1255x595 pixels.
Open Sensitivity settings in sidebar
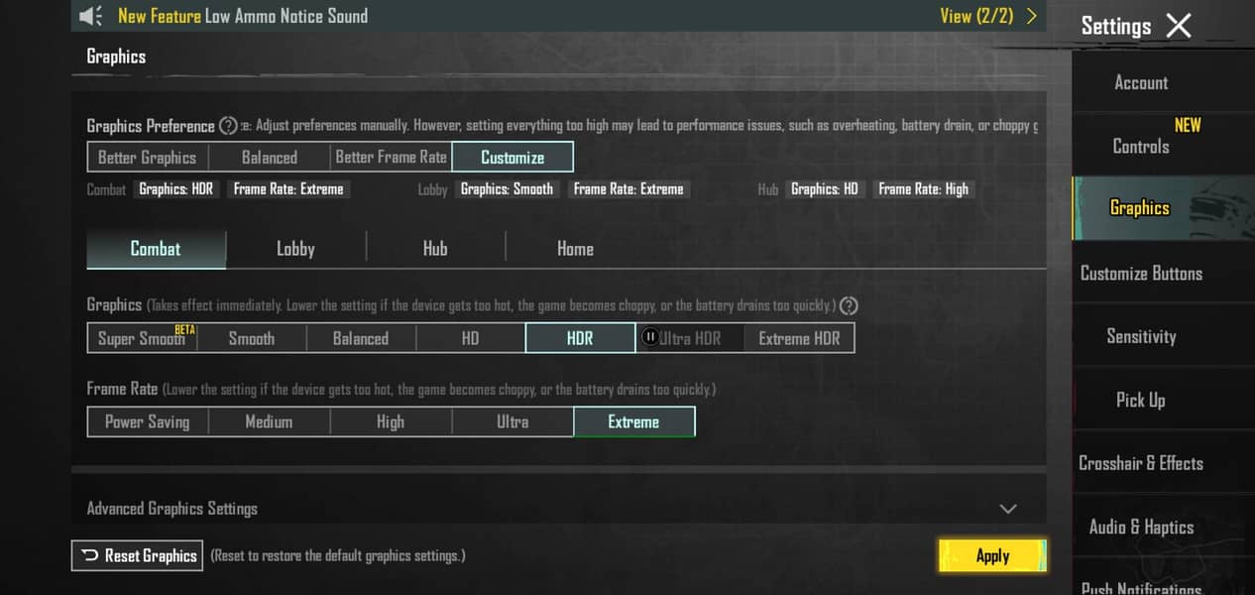point(1141,336)
